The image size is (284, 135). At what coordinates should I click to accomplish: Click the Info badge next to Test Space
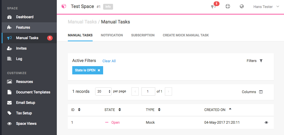tap(108, 7)
